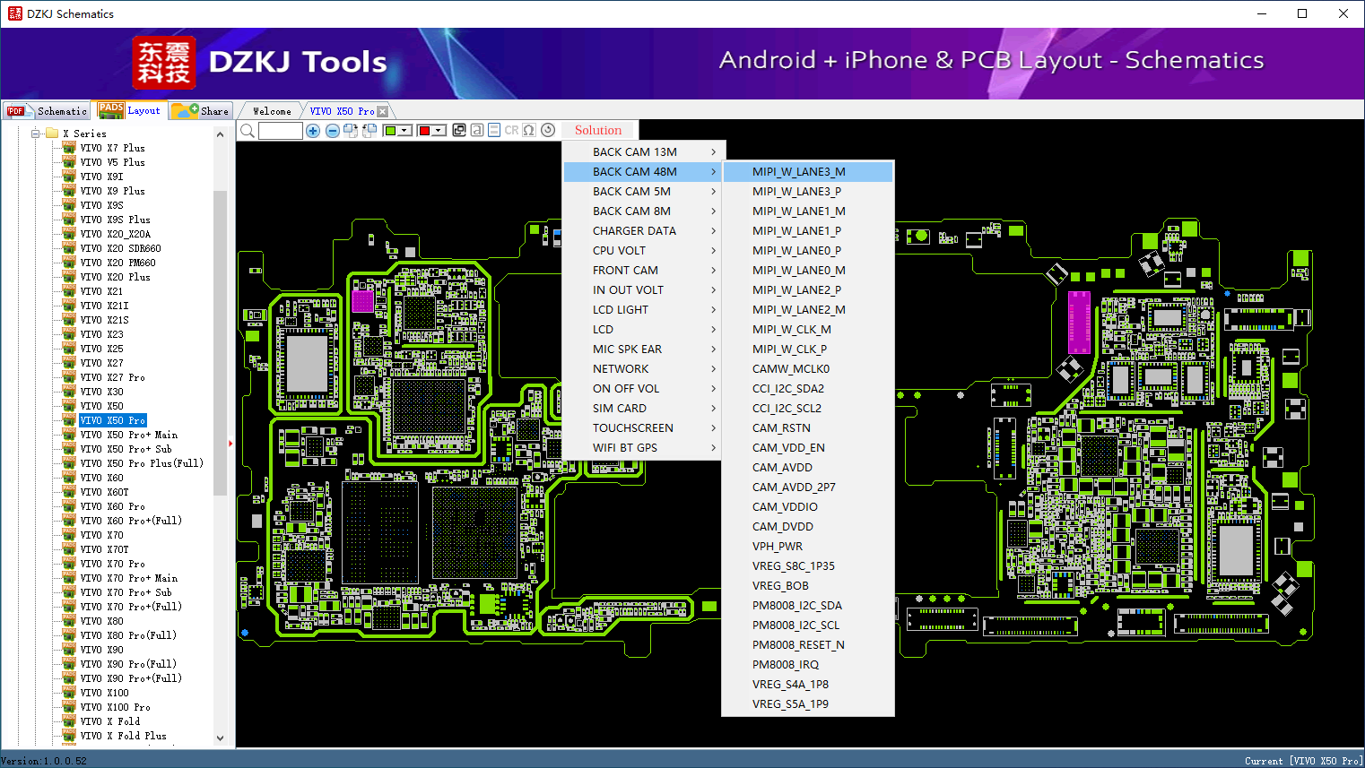1365x768 pixels.
Task: Click the circular refresh icon in toolbar
Action: 548,130
